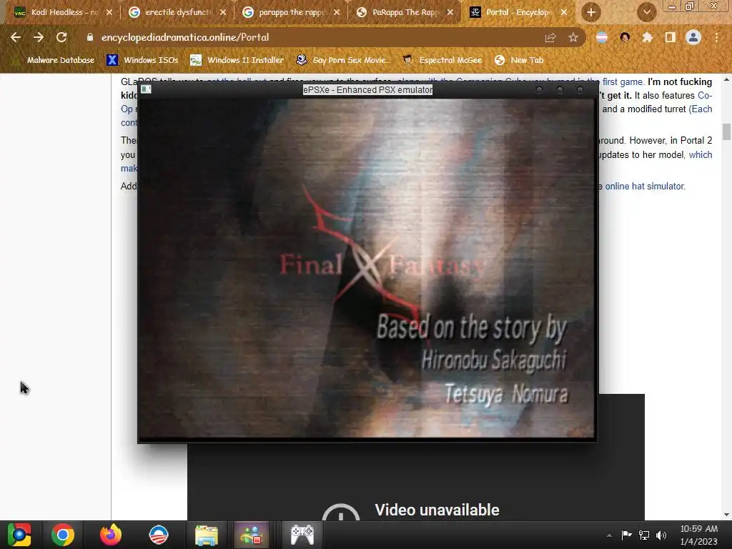Bookmark this page with the star icon

573,37
